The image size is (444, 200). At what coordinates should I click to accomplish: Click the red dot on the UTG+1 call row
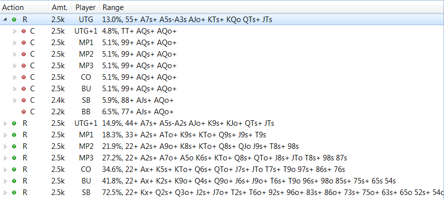coord(24,31)
